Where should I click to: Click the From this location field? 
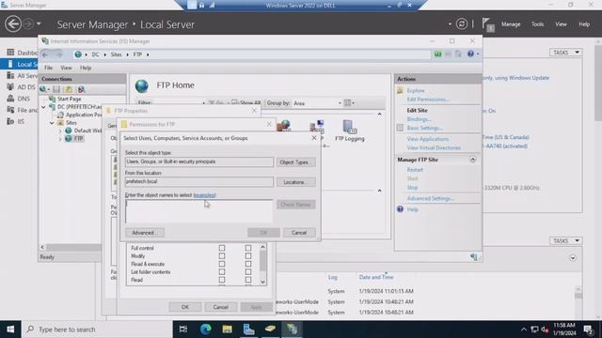pyautogui.click(x=198, y=181)
